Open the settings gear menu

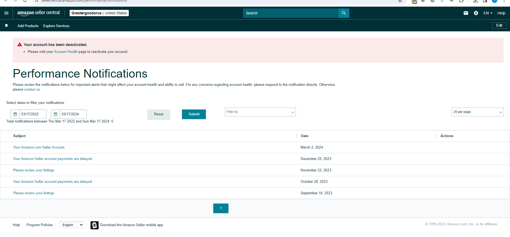476,13
